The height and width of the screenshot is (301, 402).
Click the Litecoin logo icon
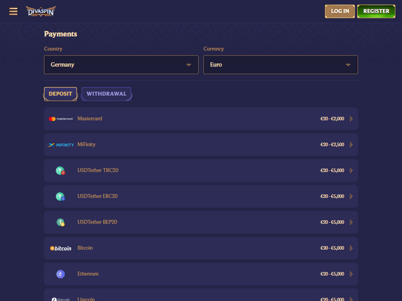(61, 299)
